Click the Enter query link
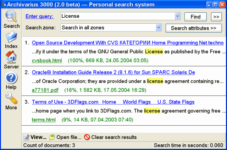This screenshot has height=150, width=227. pos(40,16)
